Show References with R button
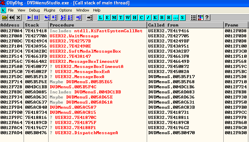Viewport: 249px width, 142px height. pos(169,18)
